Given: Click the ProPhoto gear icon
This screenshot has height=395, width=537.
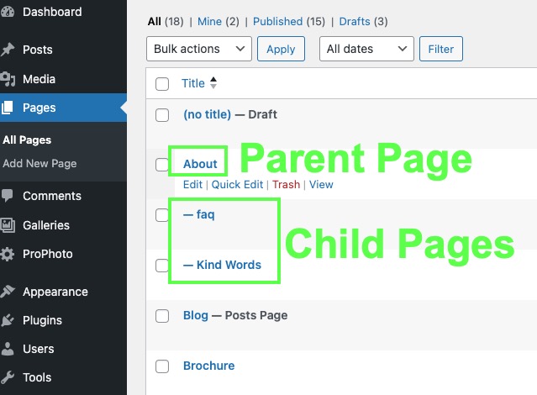Looking at the screenshot, I should pos(8,254).
